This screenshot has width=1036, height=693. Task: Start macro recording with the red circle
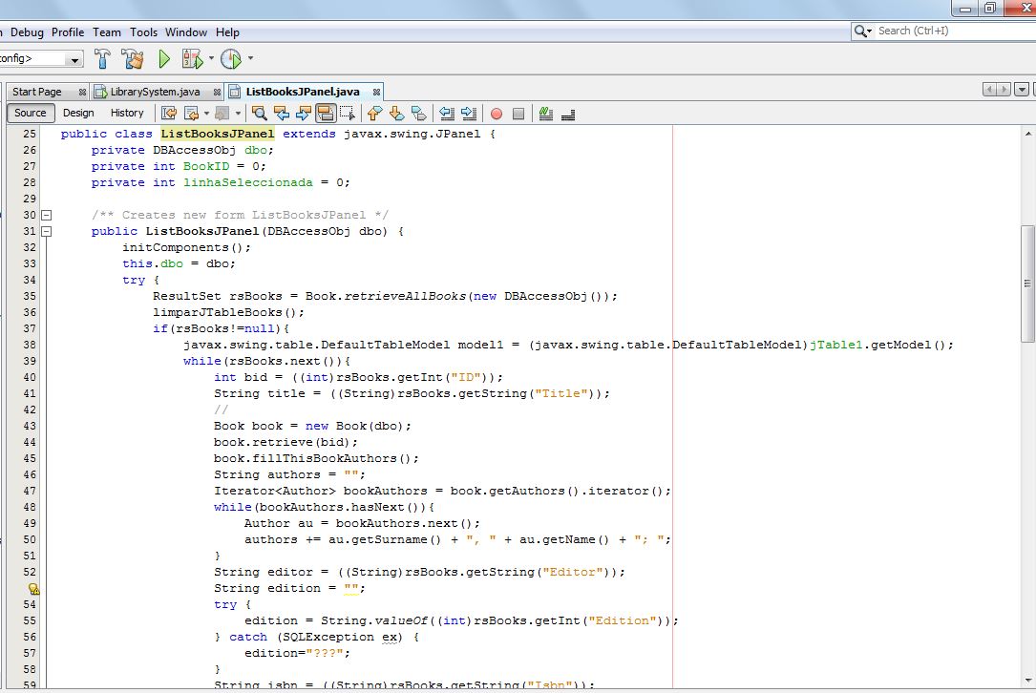click(x=496, y=113)
